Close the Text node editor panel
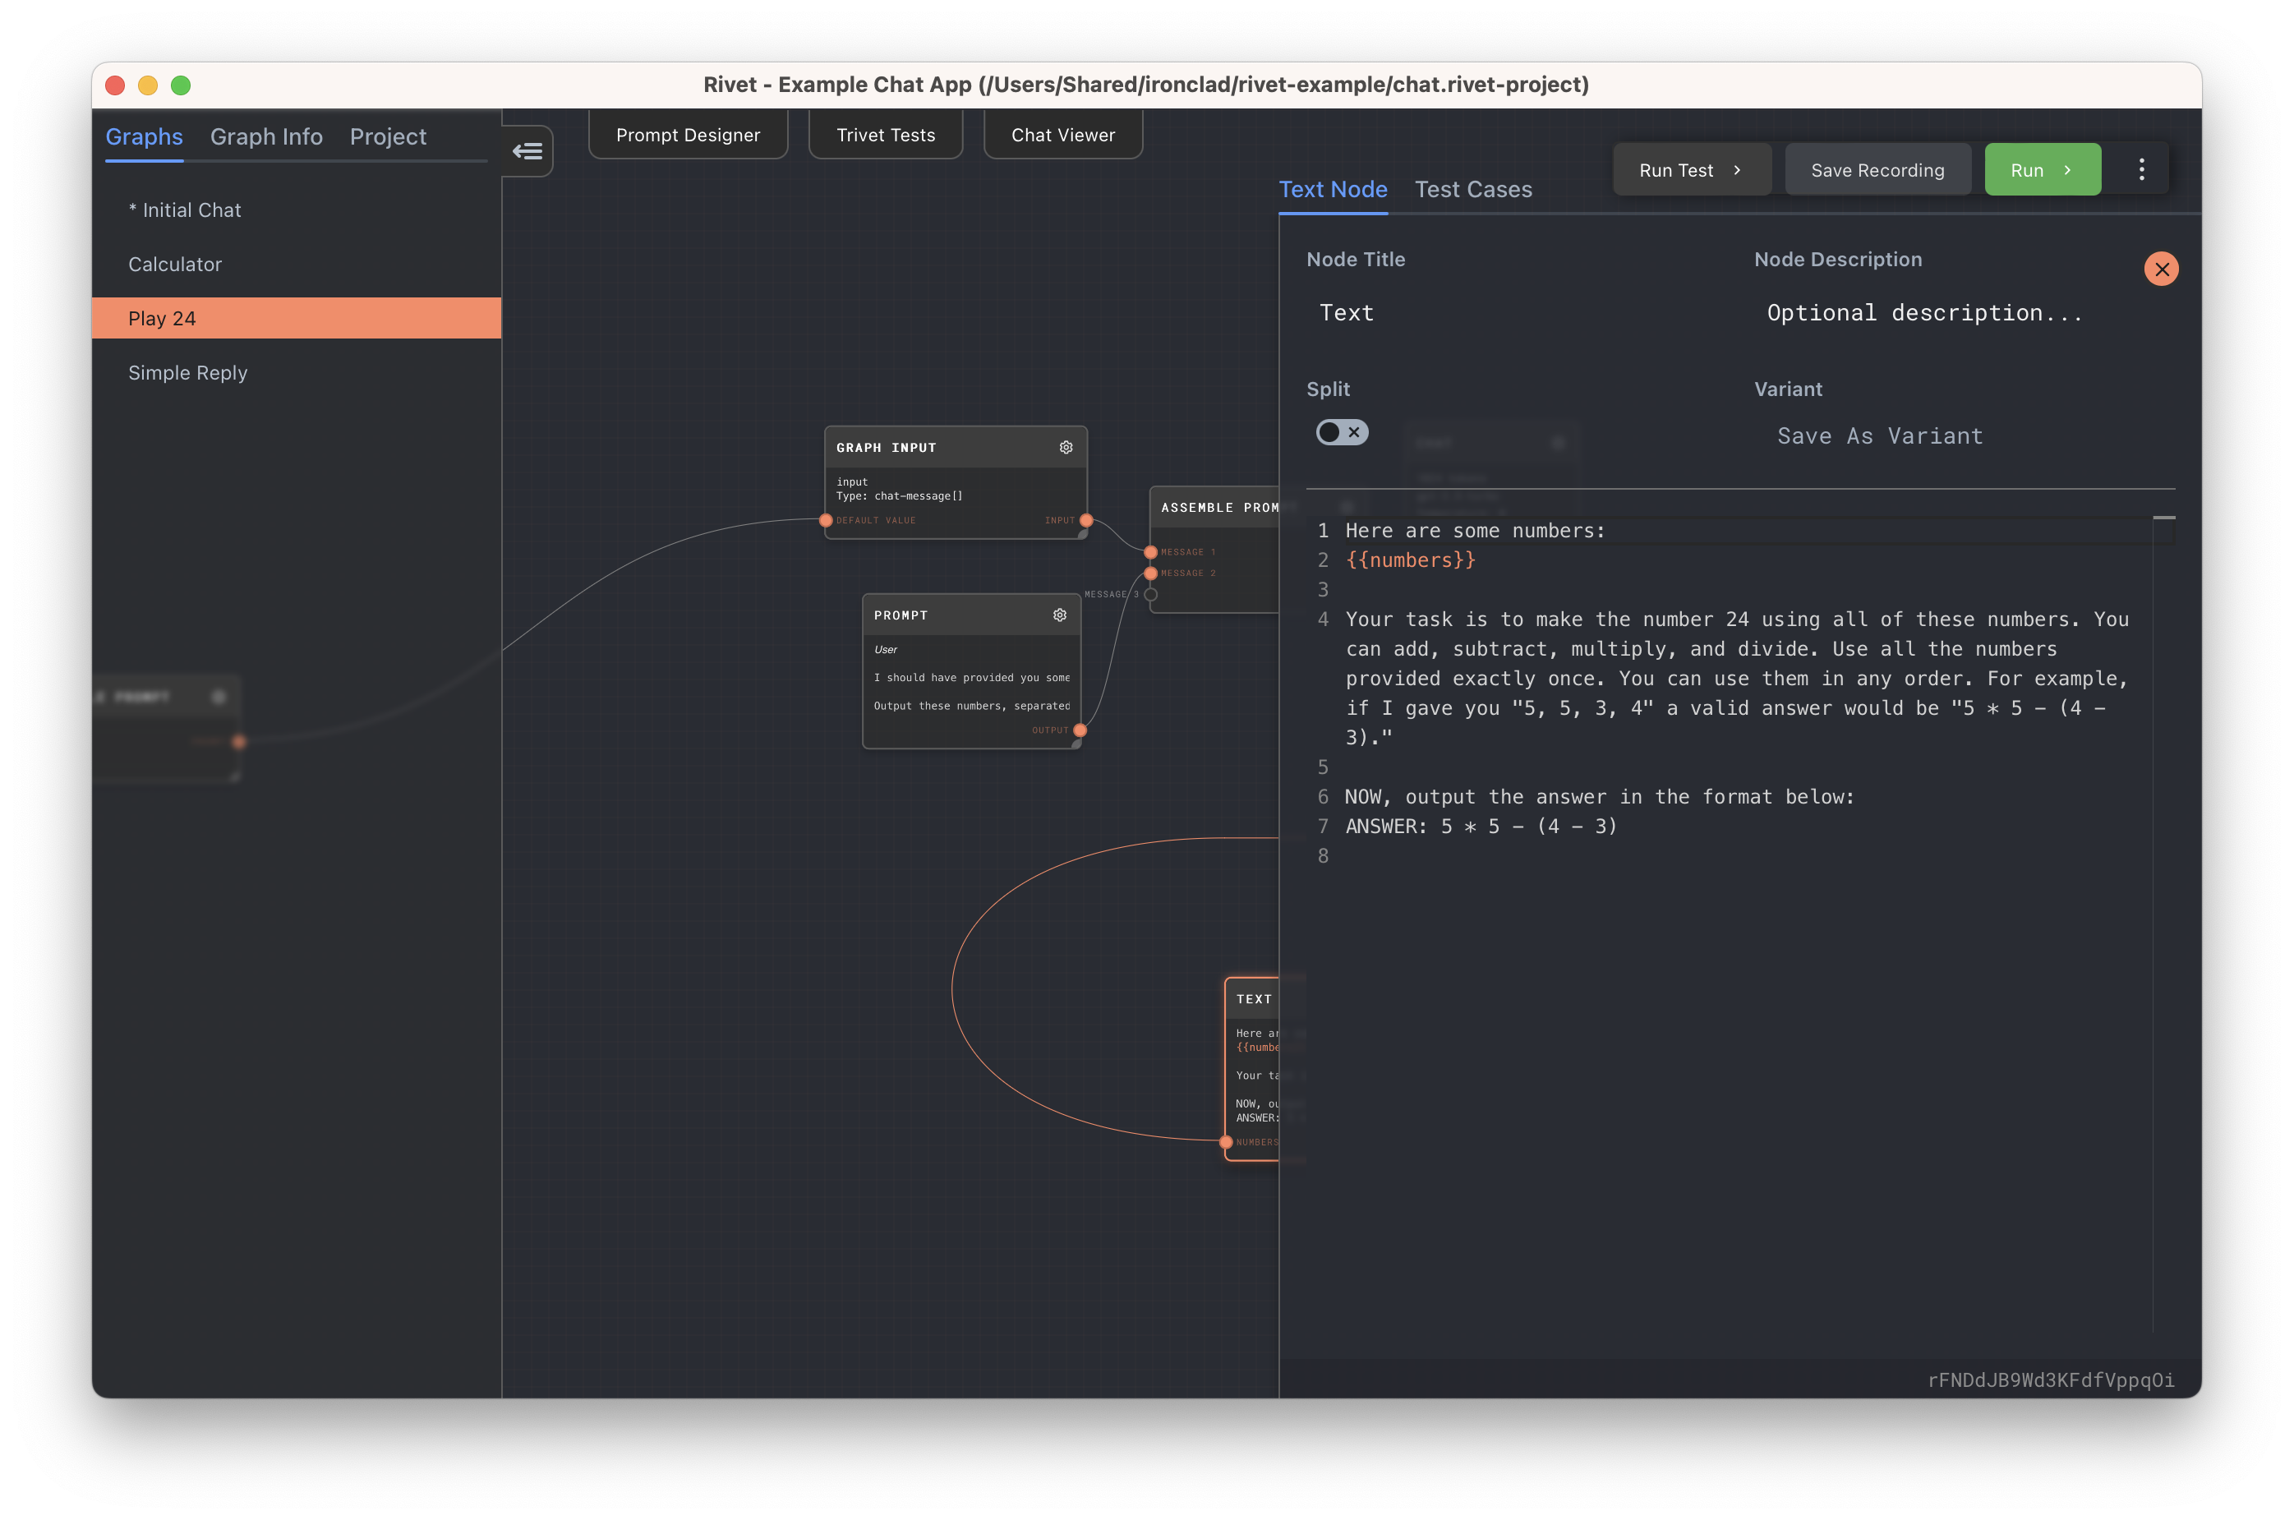The width and height of the screenshot is (2294, 1520). 2160,269
